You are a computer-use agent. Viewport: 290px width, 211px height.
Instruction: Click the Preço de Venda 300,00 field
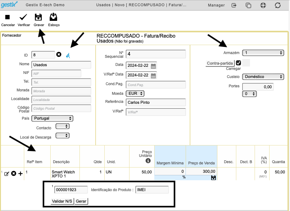[201, 172]
